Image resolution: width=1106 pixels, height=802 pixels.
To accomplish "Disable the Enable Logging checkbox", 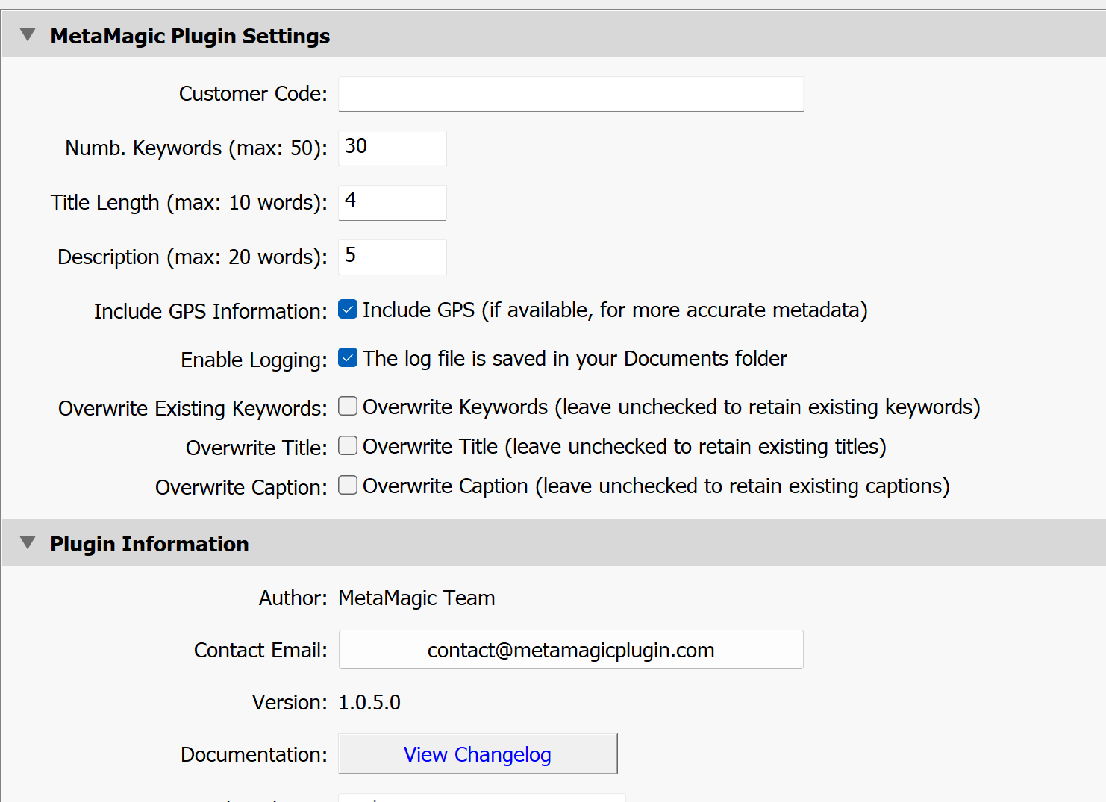I will point(348,357).
